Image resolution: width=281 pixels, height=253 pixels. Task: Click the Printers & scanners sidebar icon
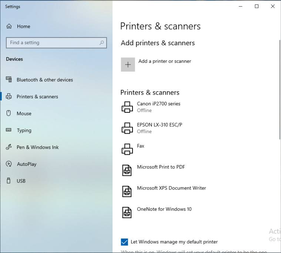(x=9, y=96)
